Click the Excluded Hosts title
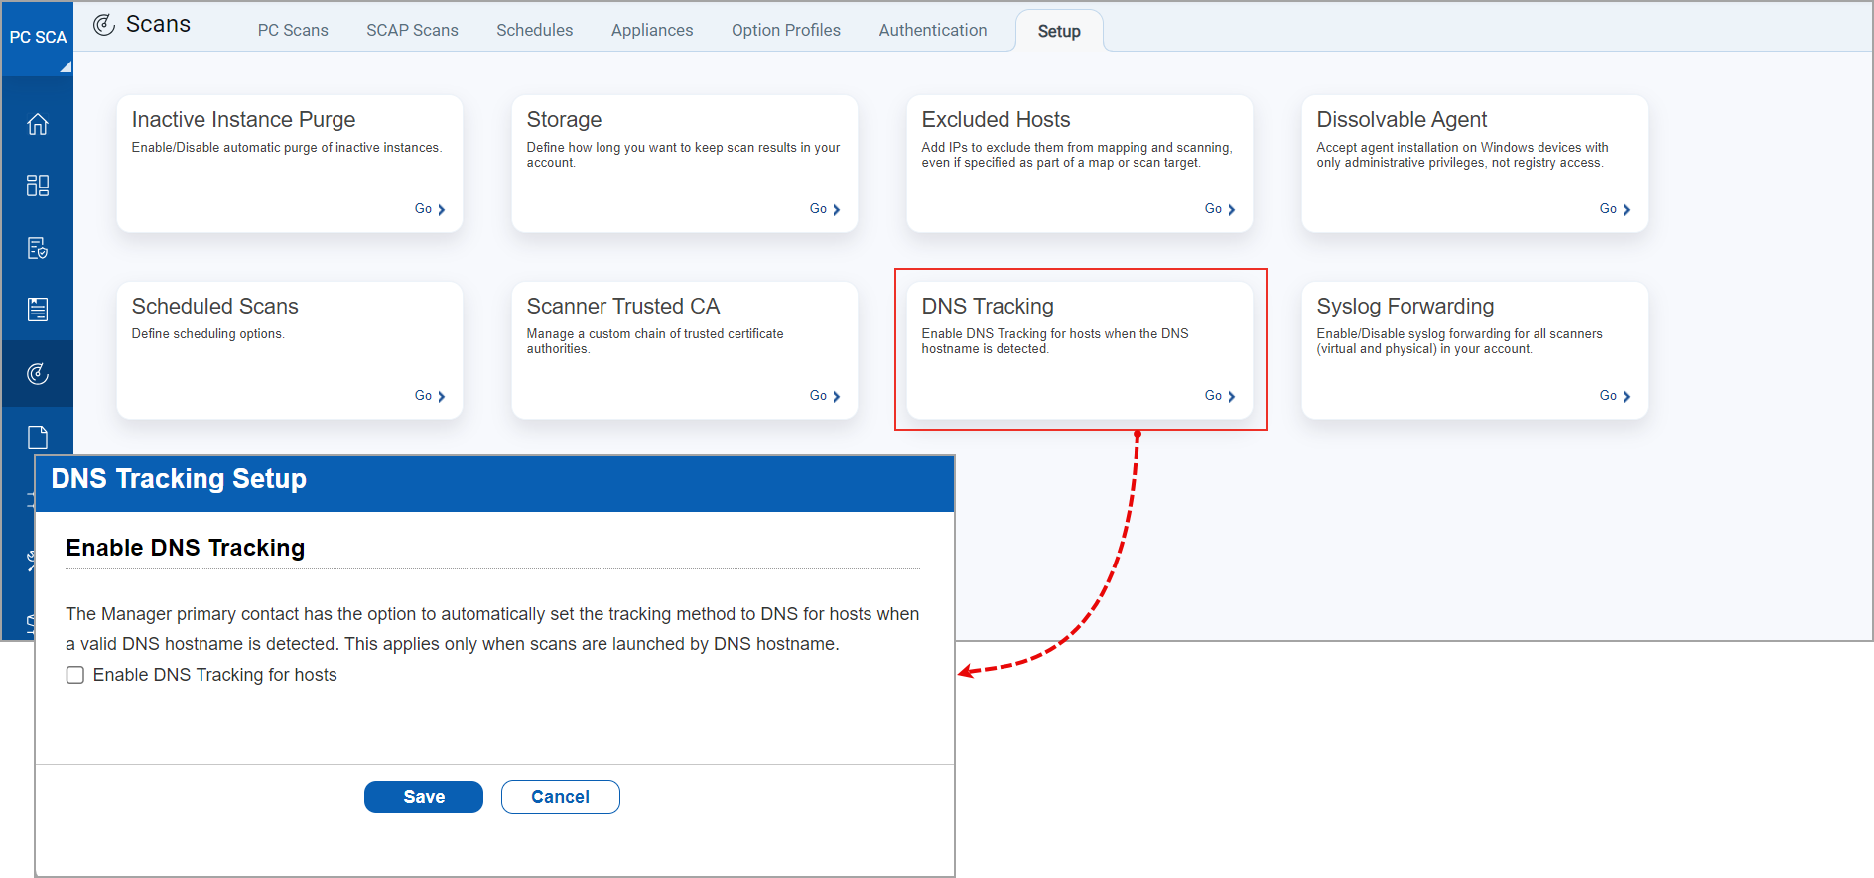The image size is (1874, 878). [996, 119]
